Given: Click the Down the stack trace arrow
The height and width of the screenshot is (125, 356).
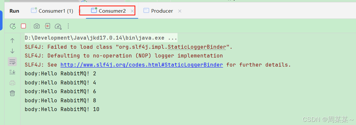Looking at the screenshot, I should point(12,51).
